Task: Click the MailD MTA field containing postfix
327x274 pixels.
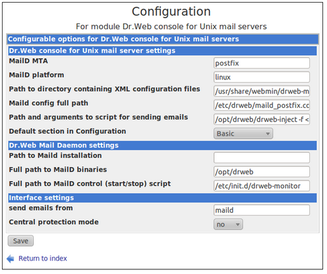Action: click(x=262, y=63)
